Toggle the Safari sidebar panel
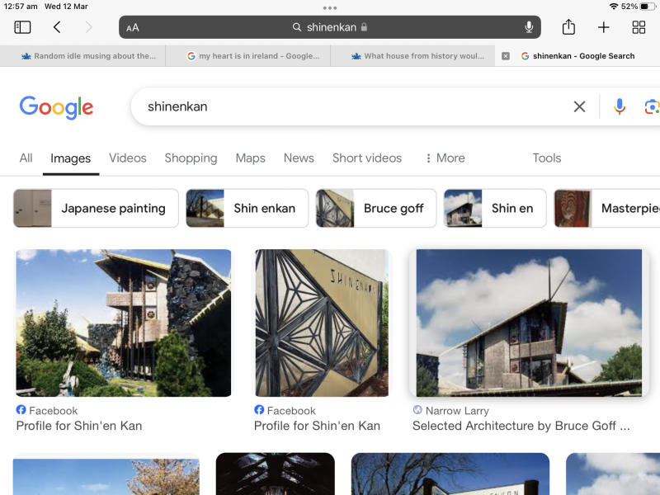 coord(22,27)
